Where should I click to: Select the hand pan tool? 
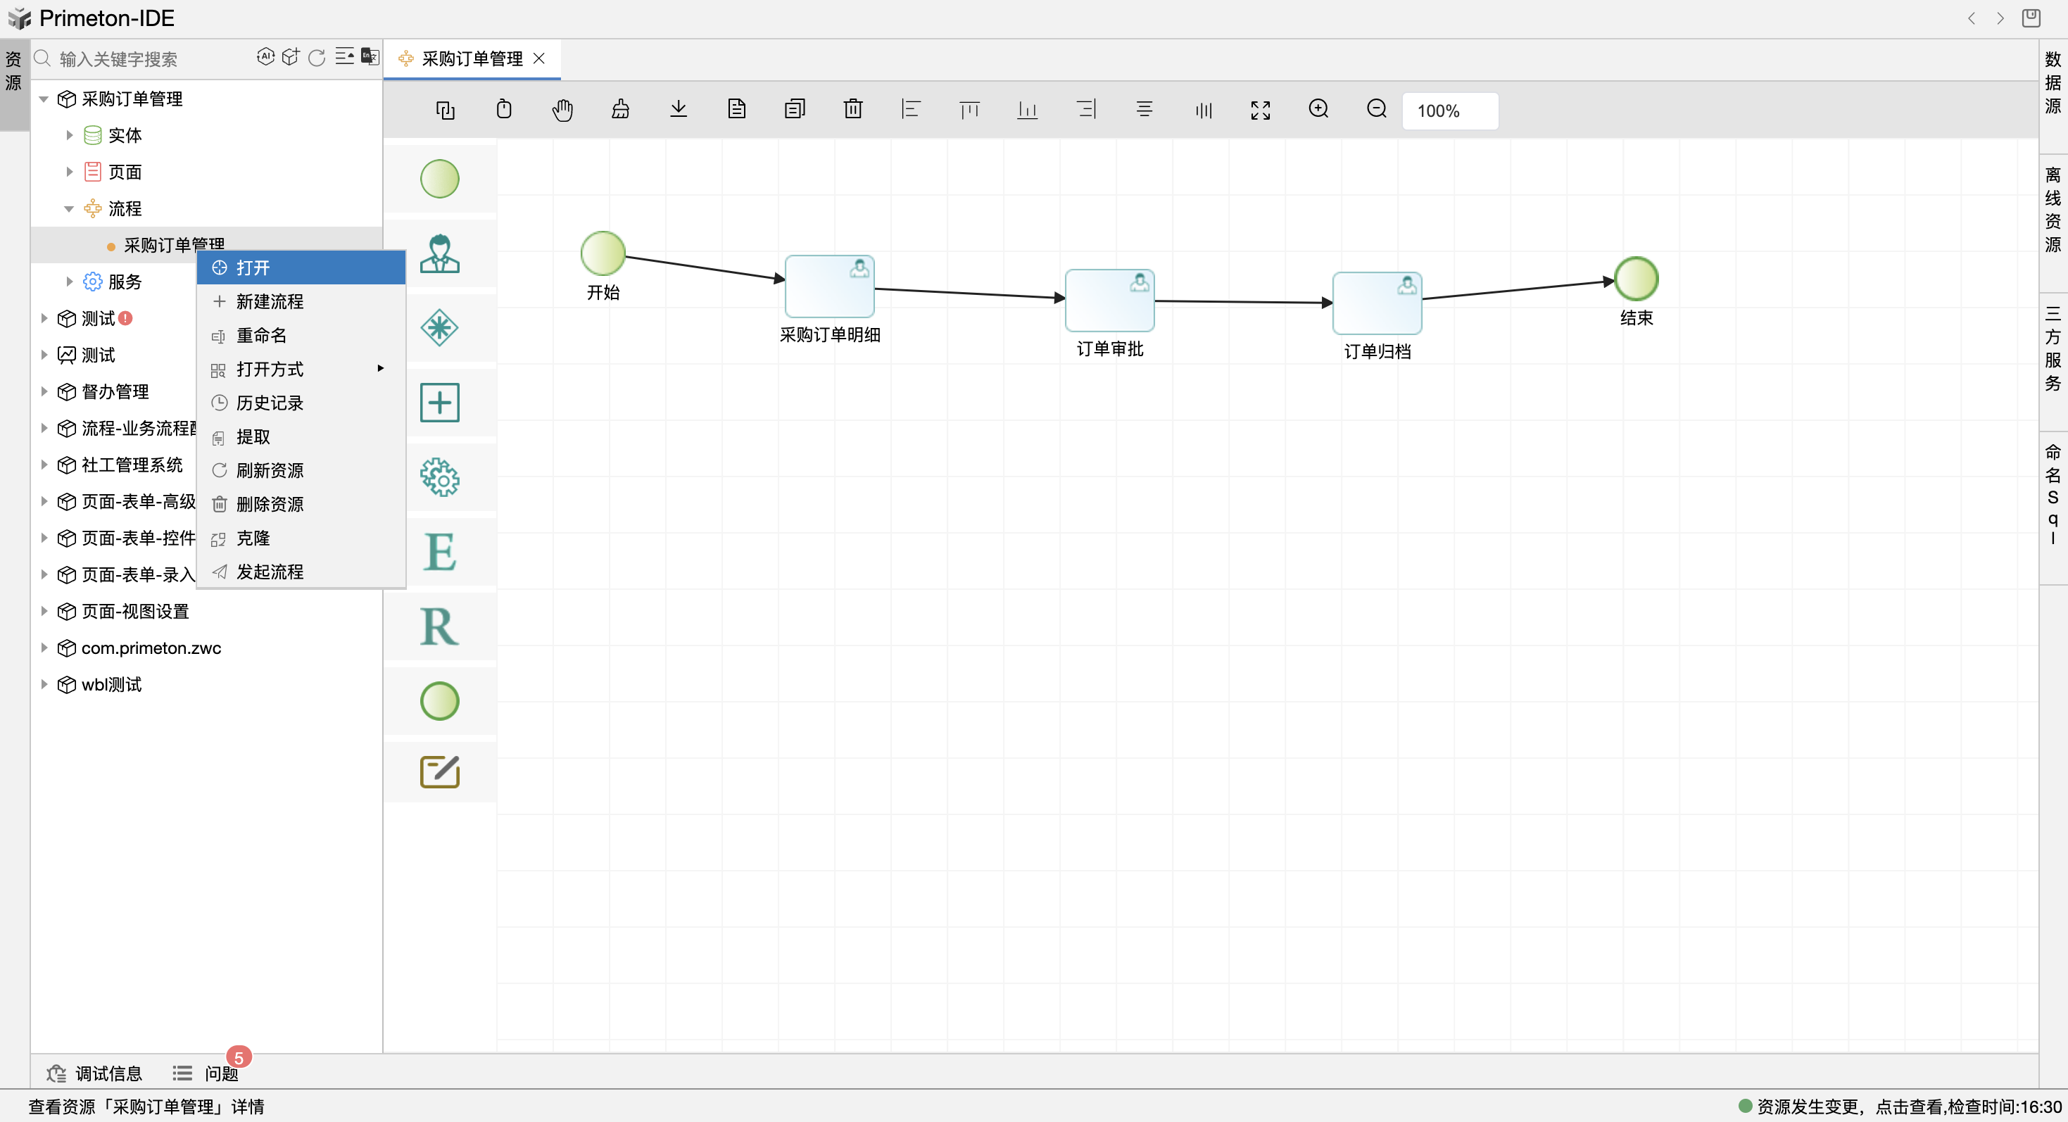pyautogui.click(x=562, y=109)
